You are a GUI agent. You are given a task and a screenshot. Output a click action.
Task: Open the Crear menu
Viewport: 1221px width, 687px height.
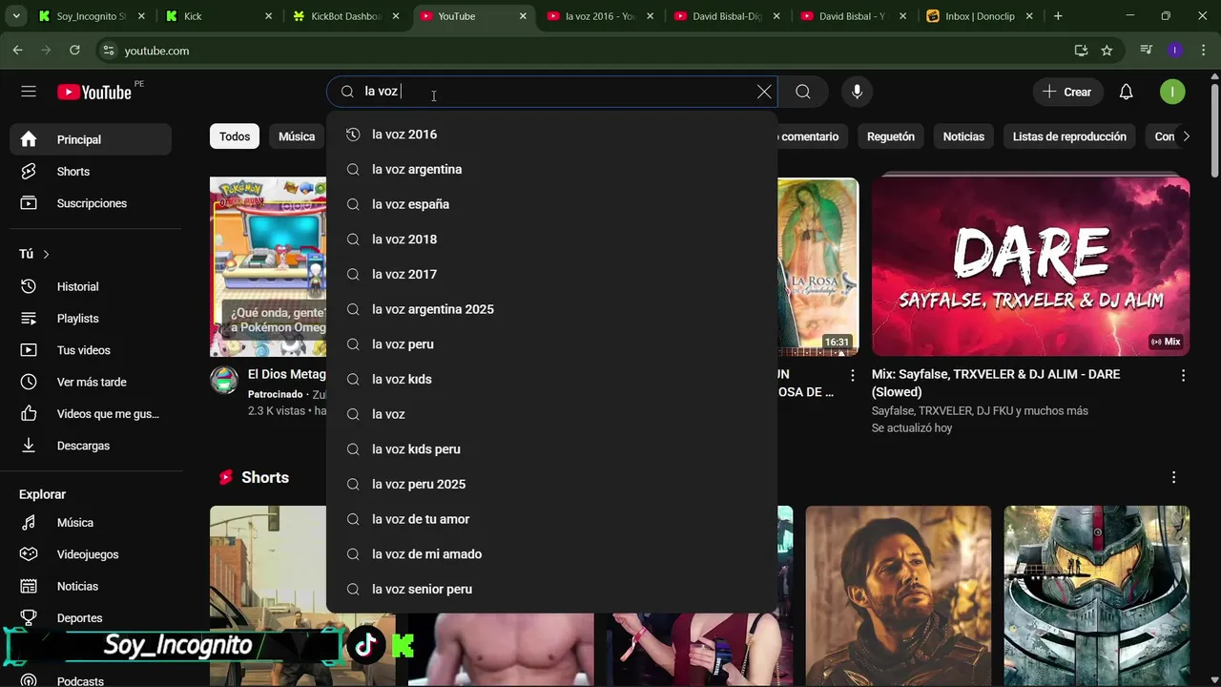pos(1066,92)
